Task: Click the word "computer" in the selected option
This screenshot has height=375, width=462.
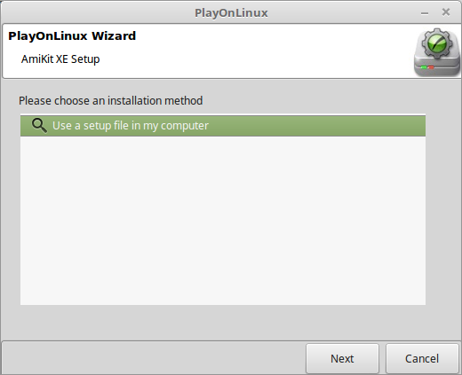Action: [x=185, y=126]
